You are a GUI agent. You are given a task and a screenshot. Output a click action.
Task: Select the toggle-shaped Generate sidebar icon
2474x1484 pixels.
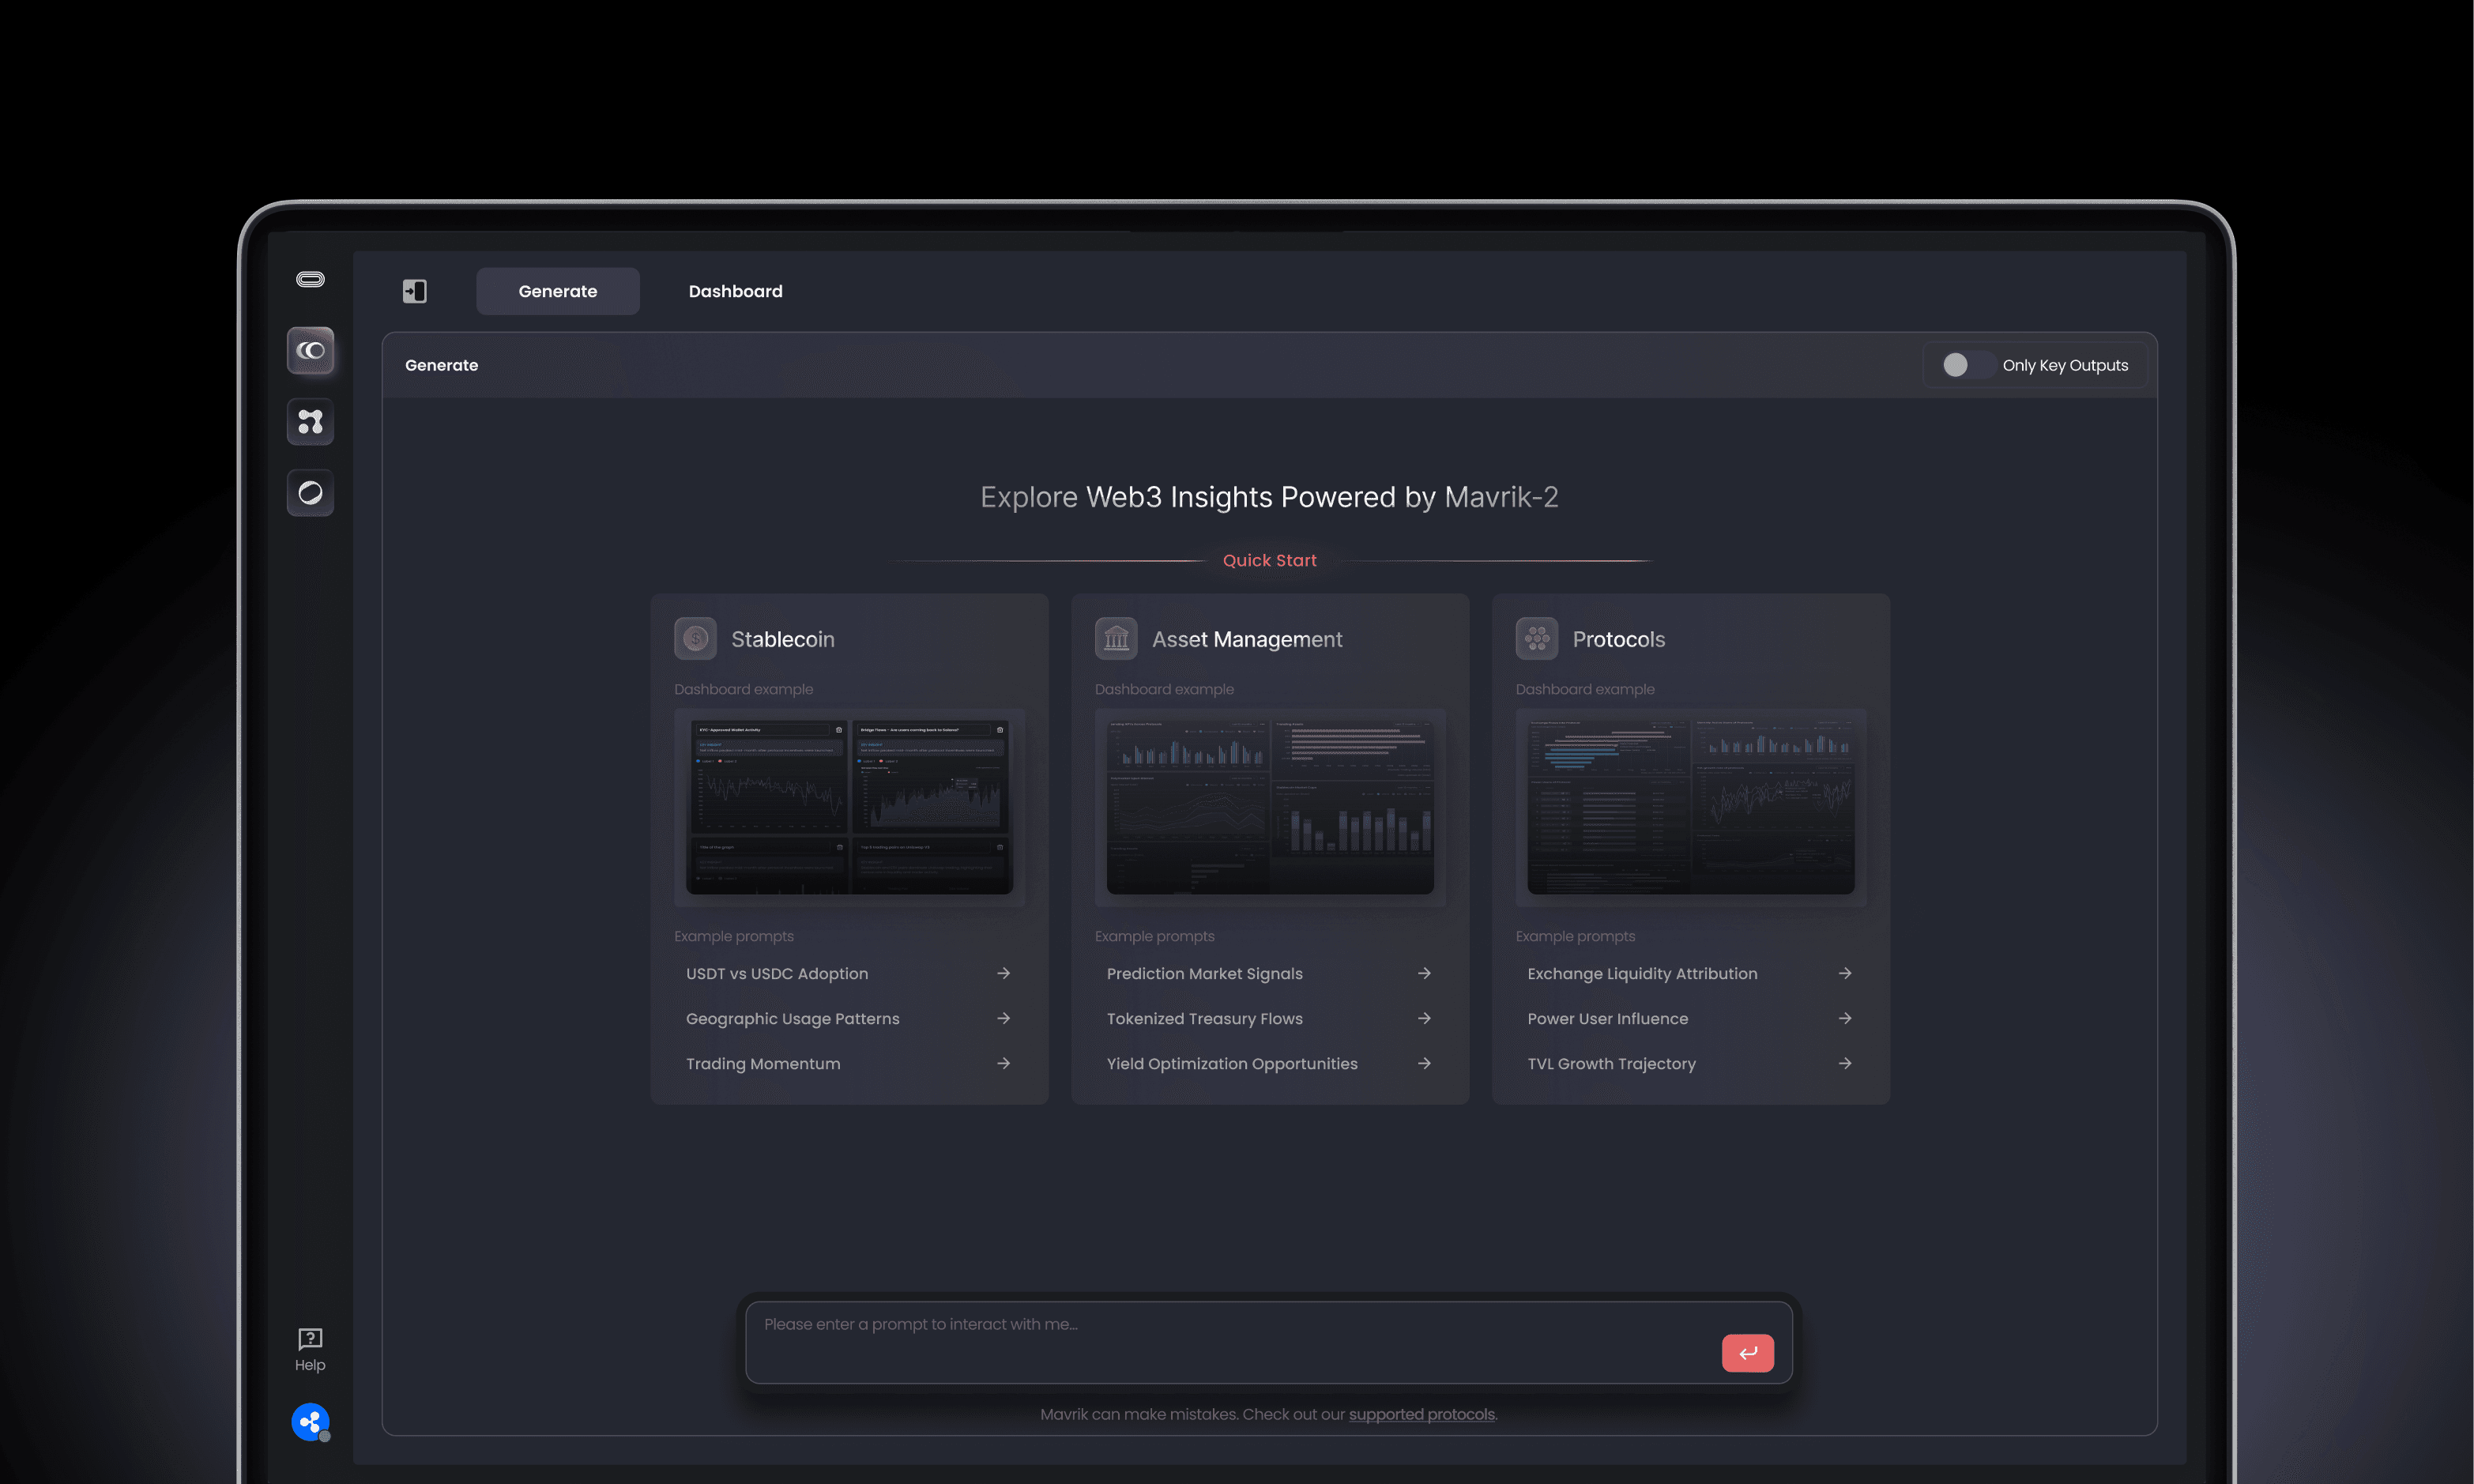click(x=310, y=351)
